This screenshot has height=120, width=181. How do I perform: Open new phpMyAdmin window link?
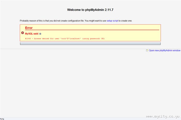pos(164,50)
